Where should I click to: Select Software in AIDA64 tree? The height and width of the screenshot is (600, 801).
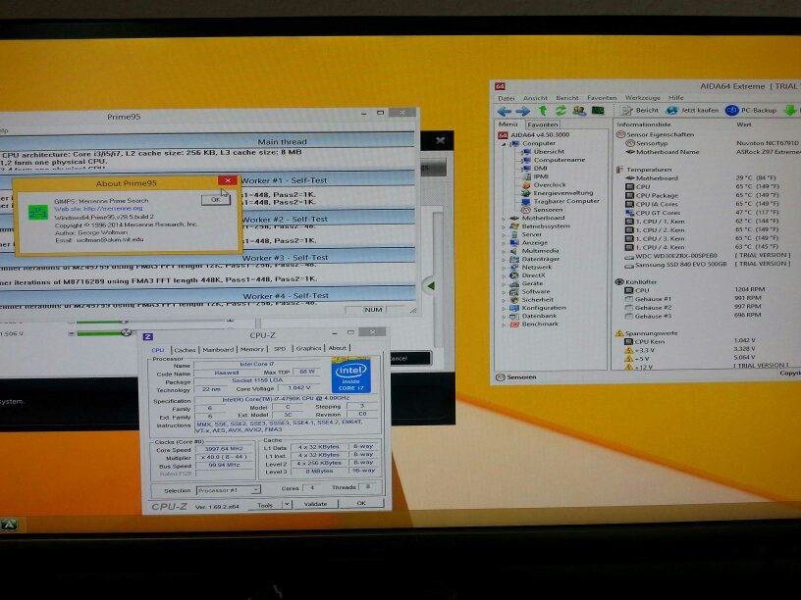pos(530,291)
